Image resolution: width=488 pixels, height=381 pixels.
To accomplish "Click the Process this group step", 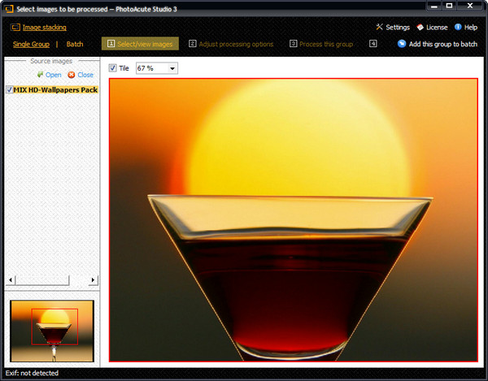I will tap(320, 44).
